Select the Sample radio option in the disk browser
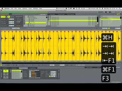This screenshot has width=122, height=91. tap(18, 21)
